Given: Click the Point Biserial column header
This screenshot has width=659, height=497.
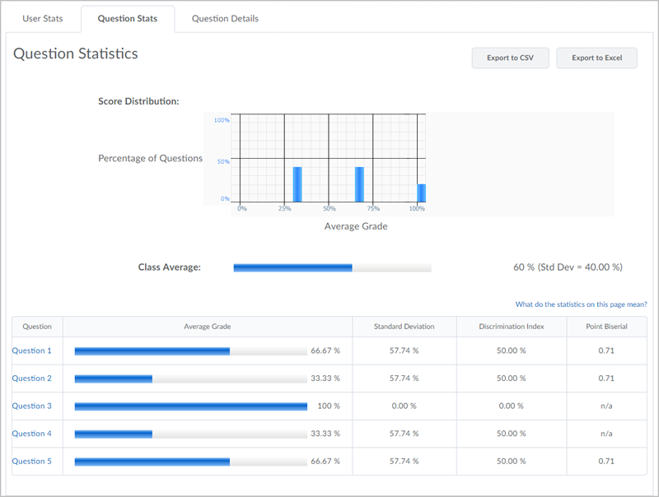Looking at the screenshot, I should point(606,327).
